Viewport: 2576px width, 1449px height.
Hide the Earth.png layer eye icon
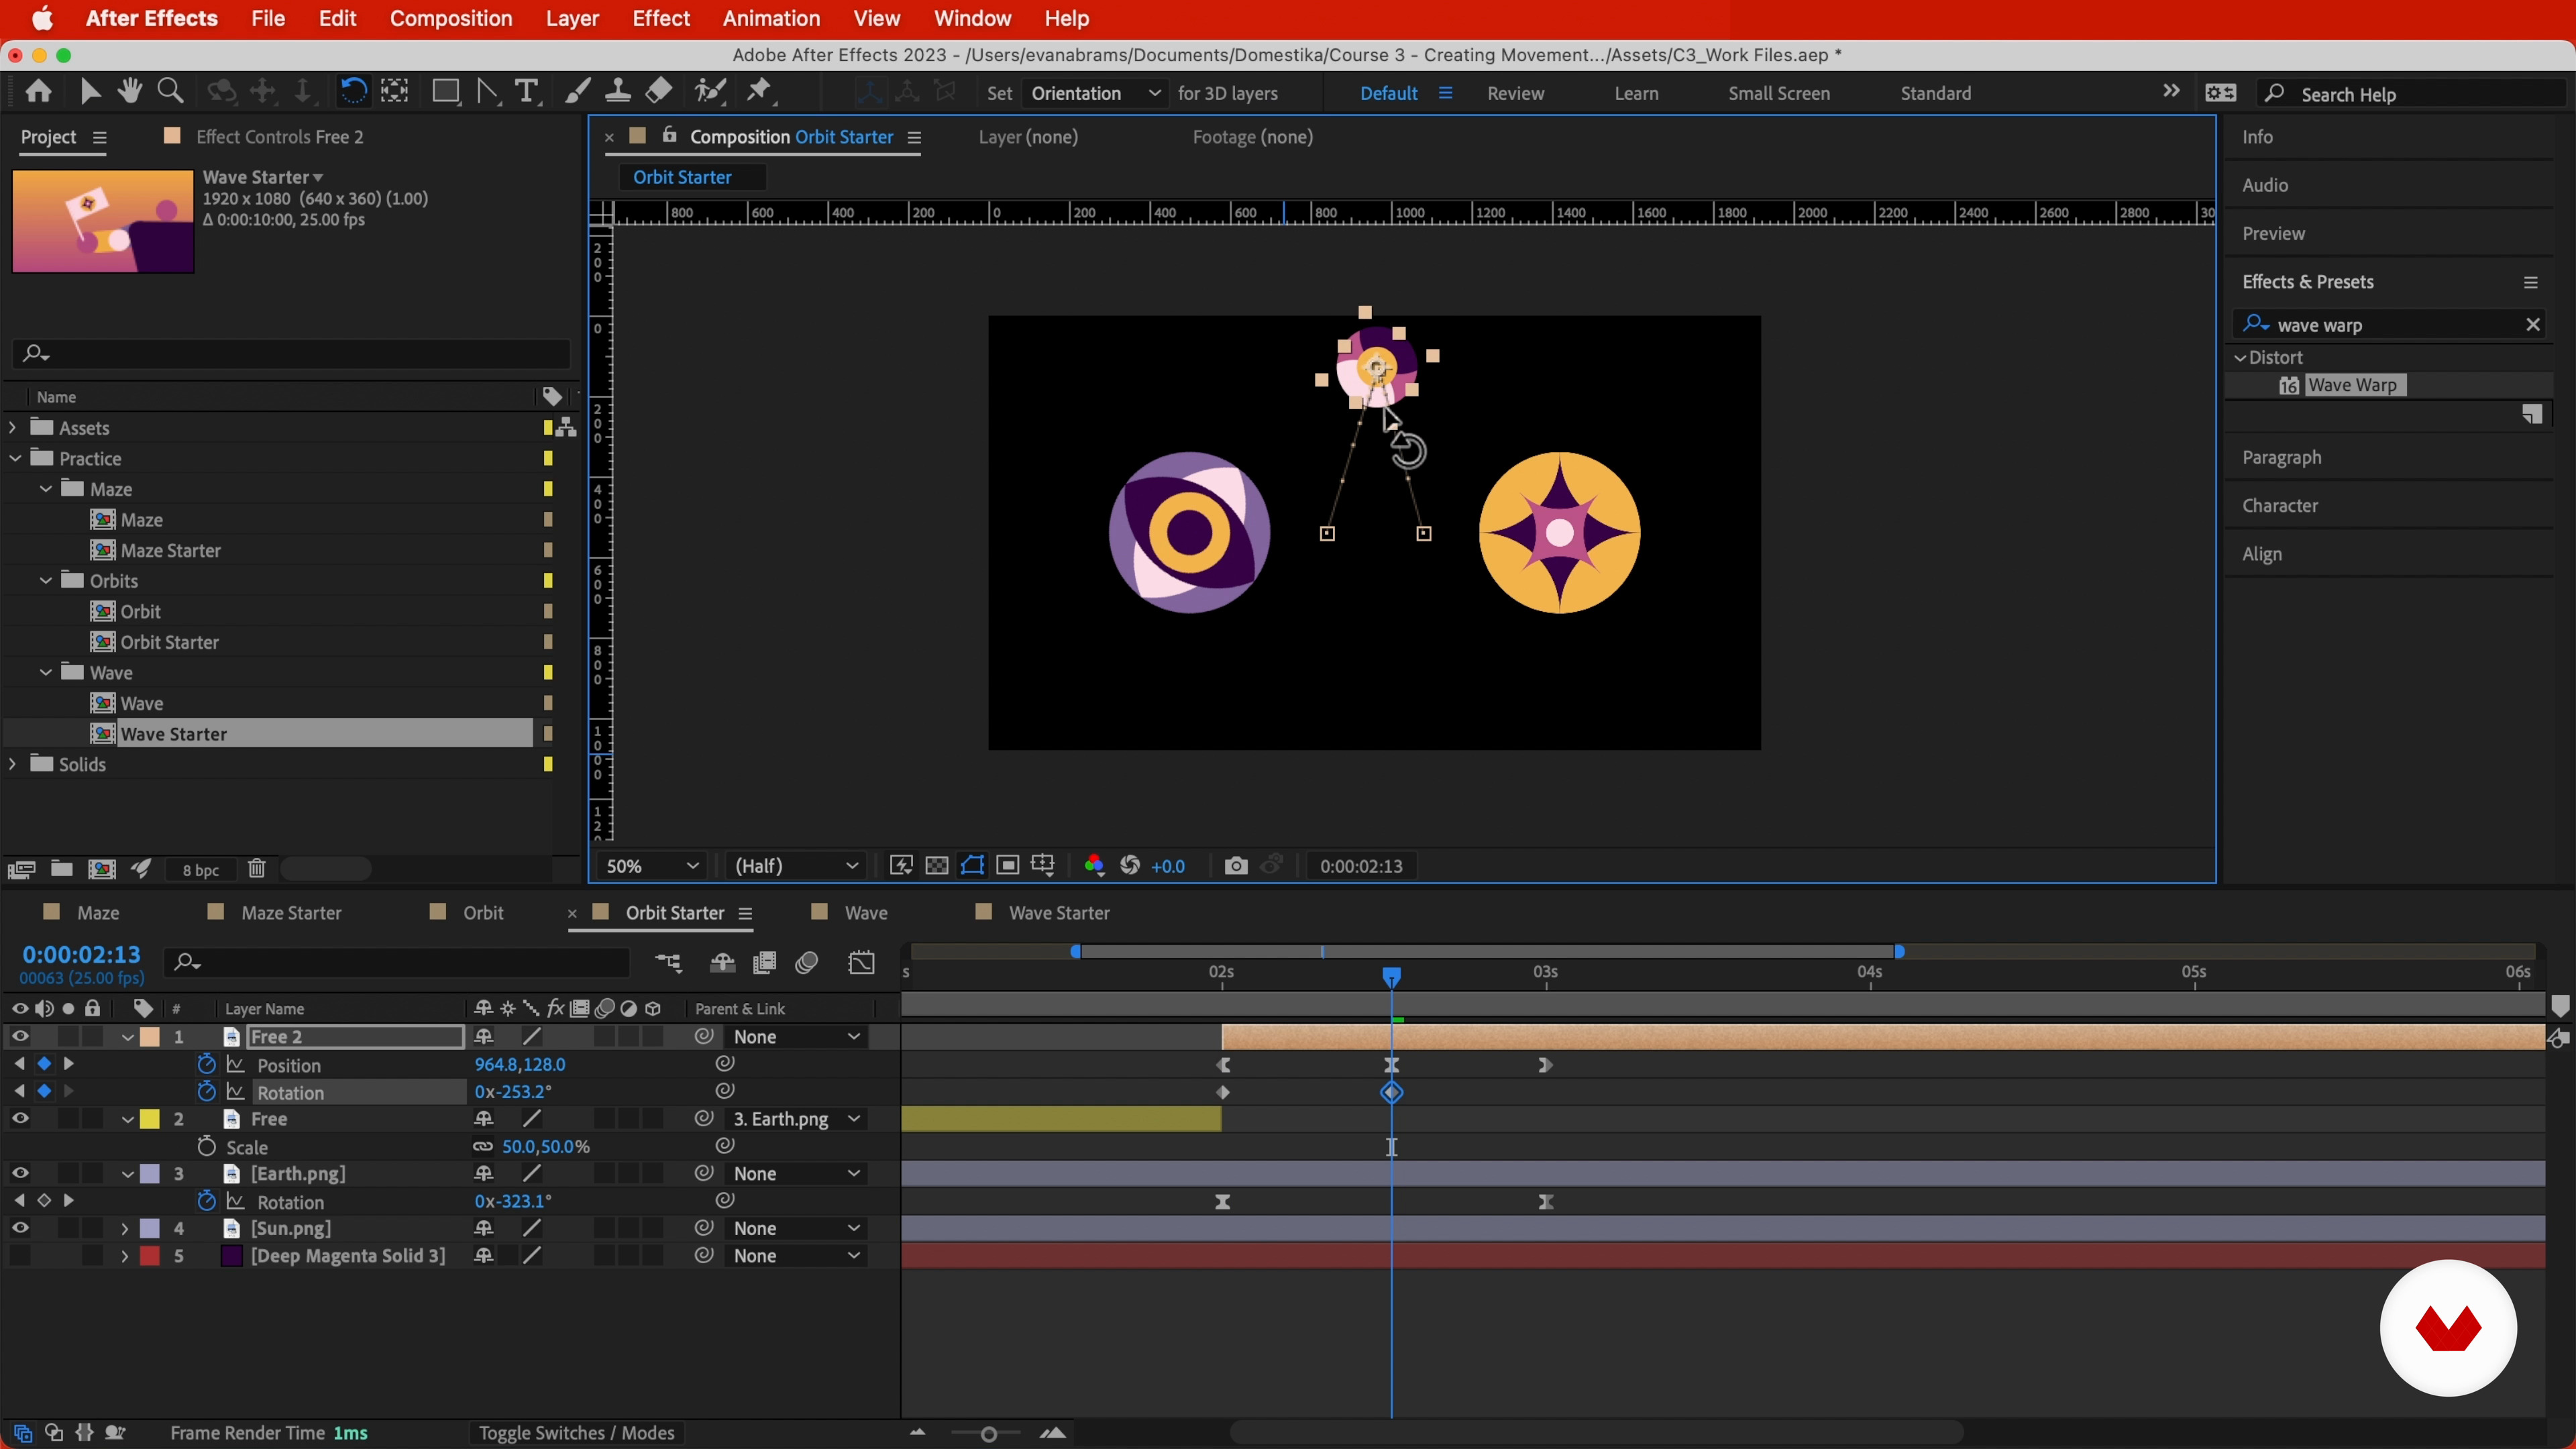click(20, 1174)
